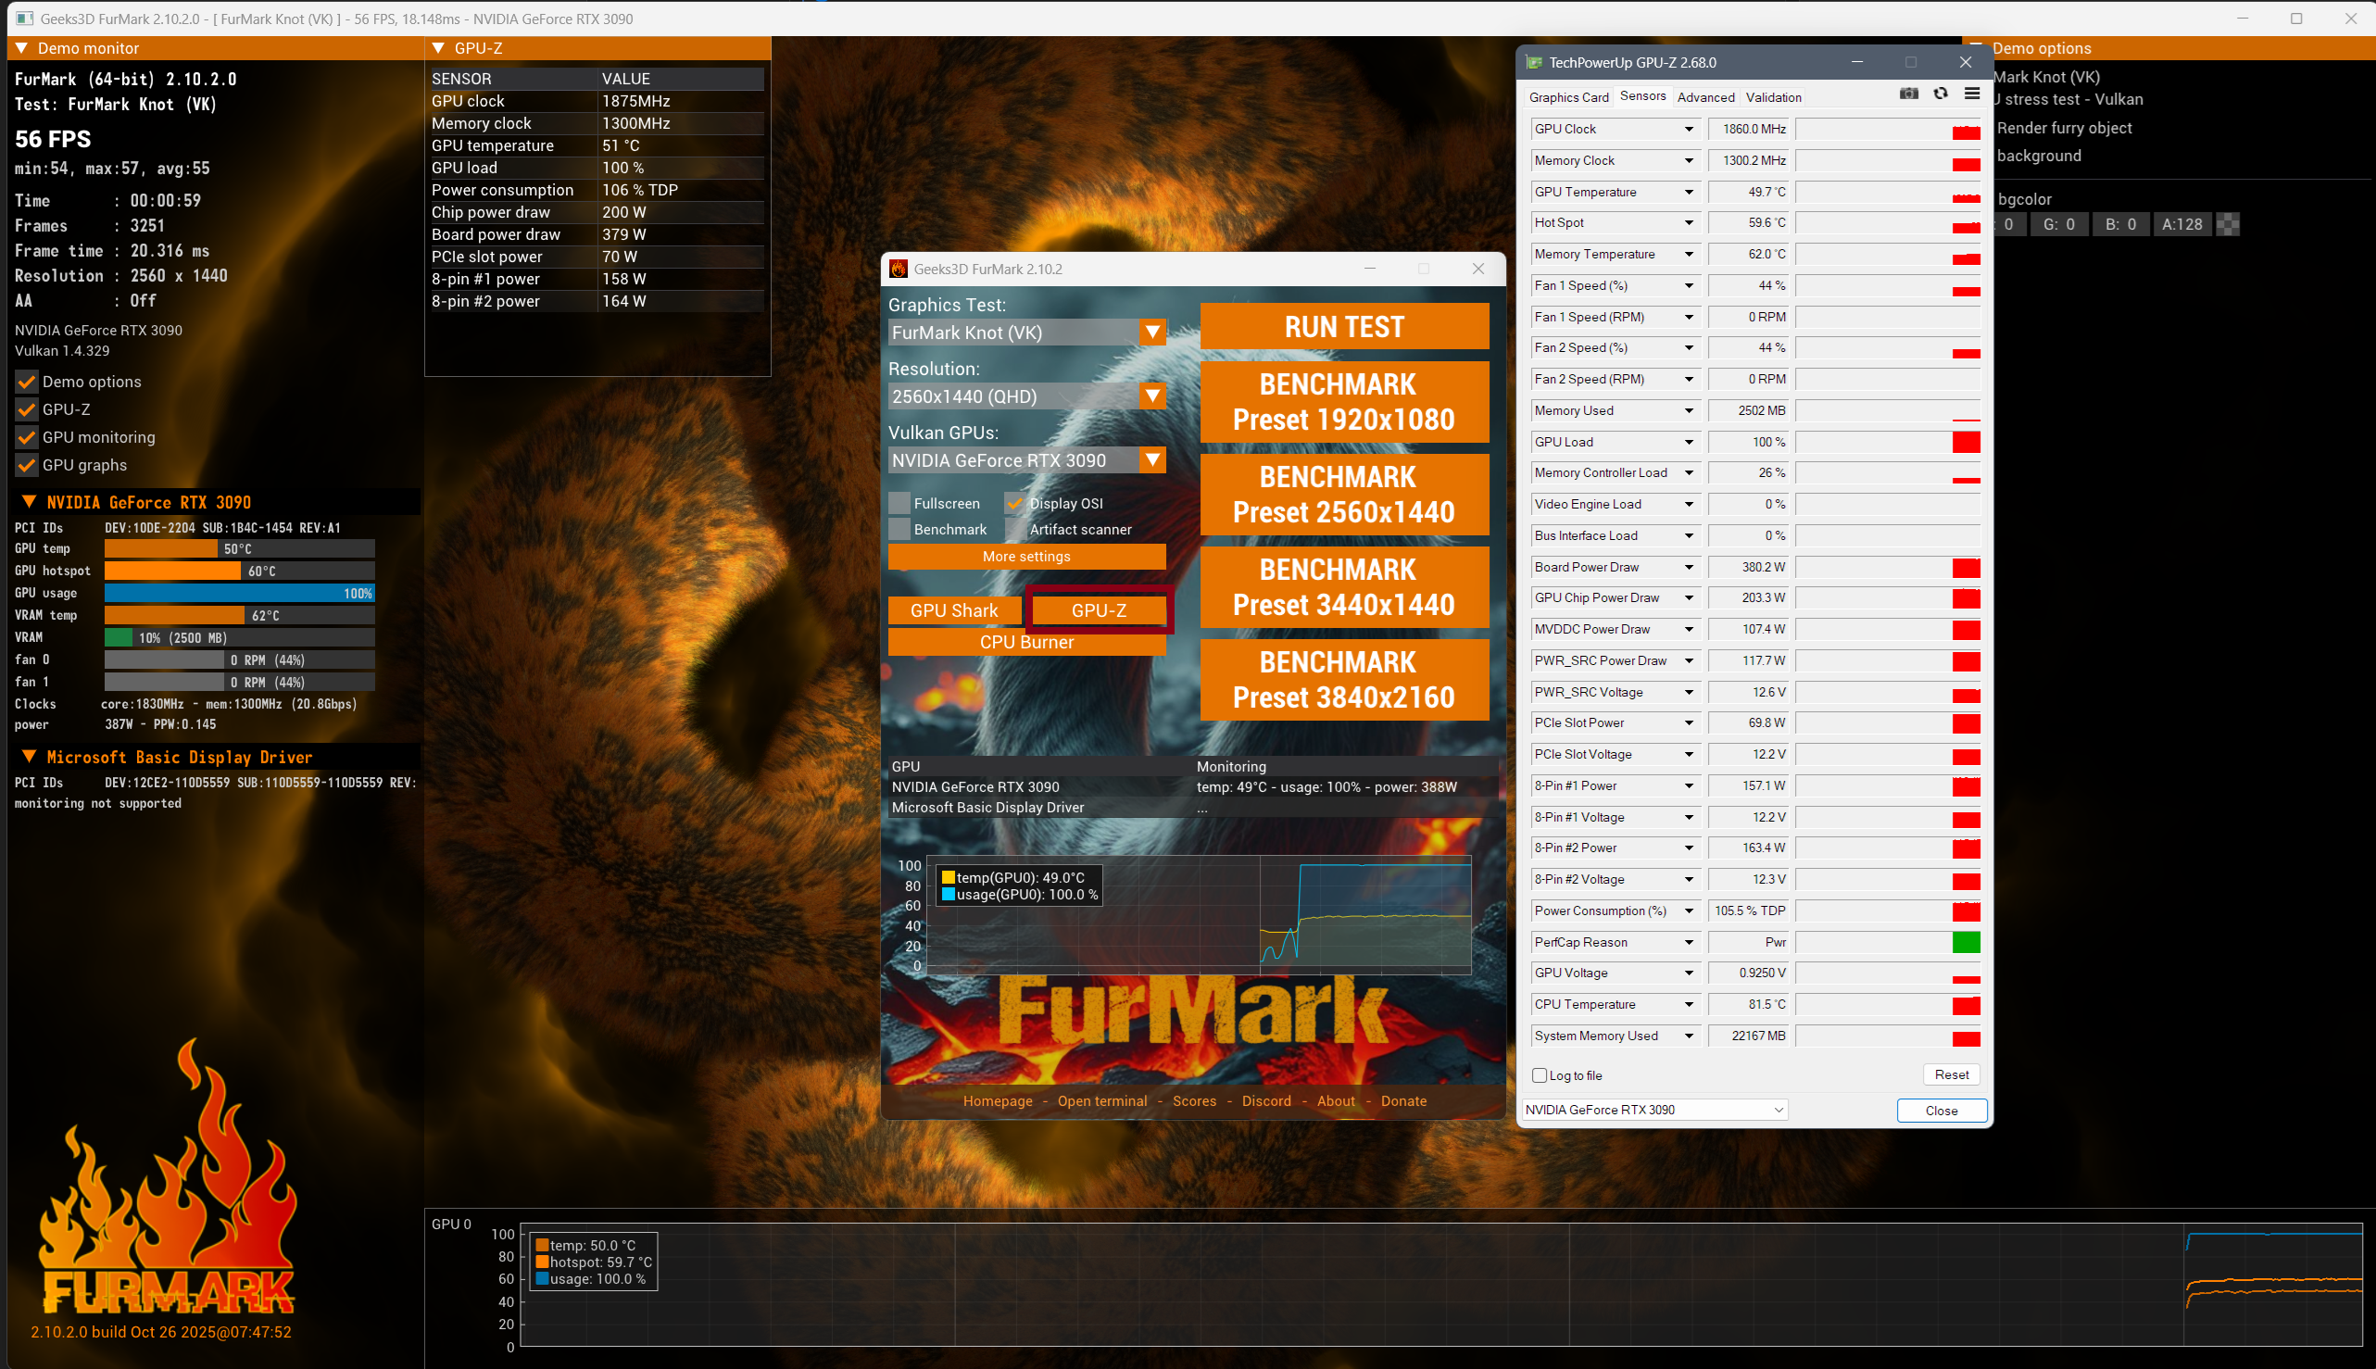Click the Close button in GPU-Z

click(1942, 1111)
